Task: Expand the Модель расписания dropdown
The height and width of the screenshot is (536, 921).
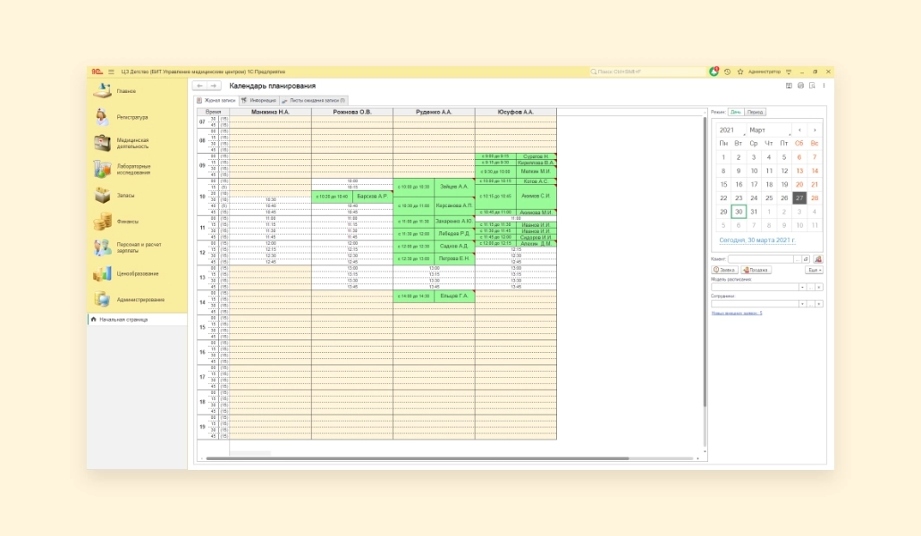Action: (802, 287)
